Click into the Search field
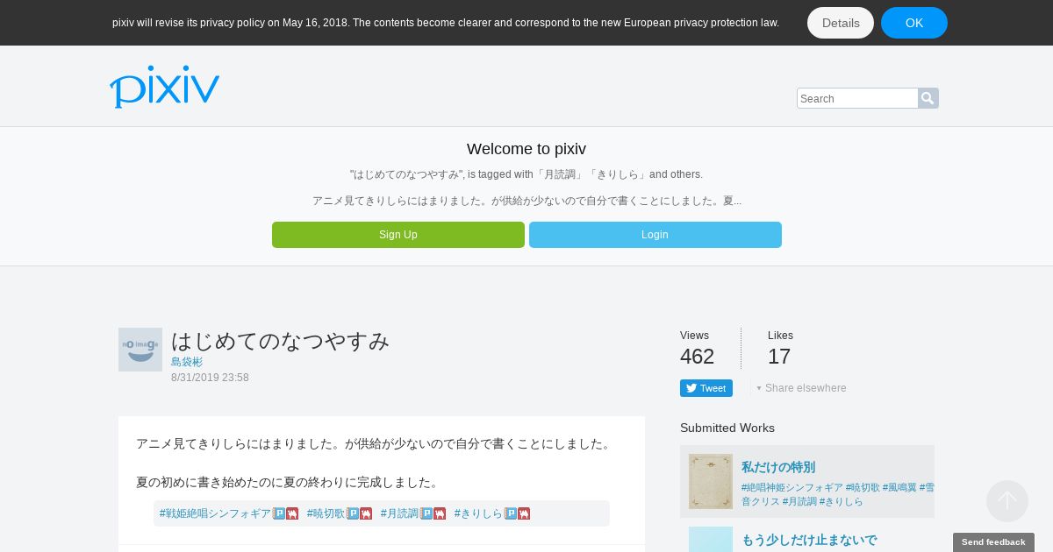Viewport: 1053px width, 552px height. (857, 98)
